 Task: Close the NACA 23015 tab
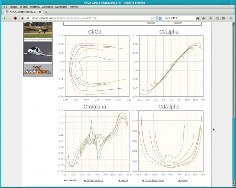pos(40,12)
